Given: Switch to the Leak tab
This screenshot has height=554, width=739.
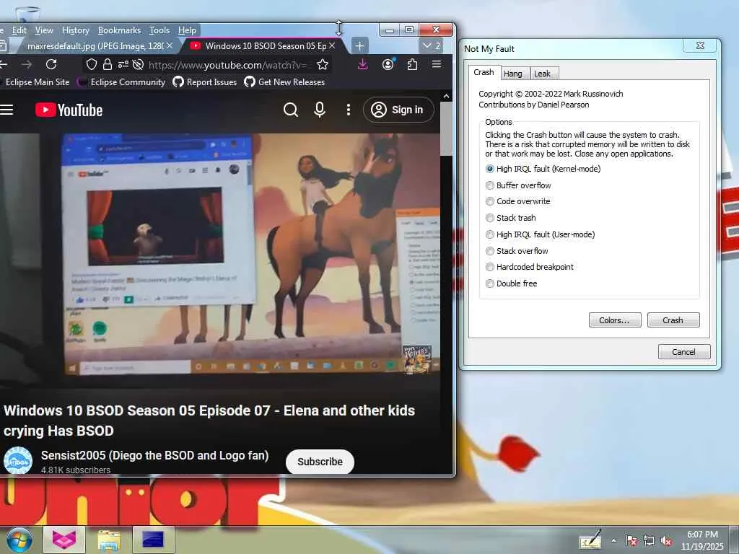Looking at the screenshot, I should (x=543, y=74).
